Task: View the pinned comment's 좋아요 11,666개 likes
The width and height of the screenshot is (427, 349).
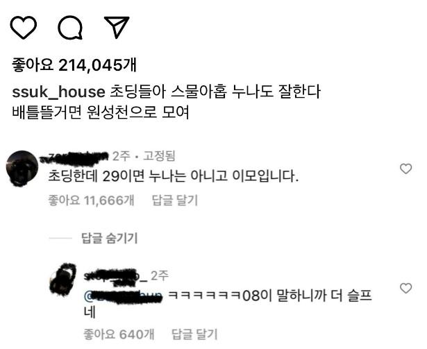Action: [x=91, y=201]
